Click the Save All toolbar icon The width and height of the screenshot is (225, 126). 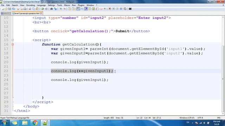[x=13, y=9]
